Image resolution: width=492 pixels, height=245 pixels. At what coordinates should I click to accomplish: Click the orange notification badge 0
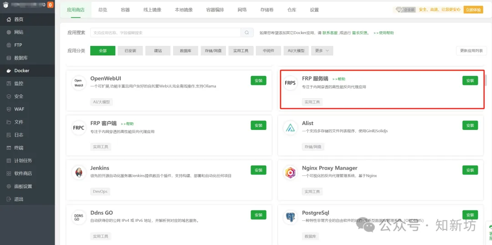coord(50,5)
